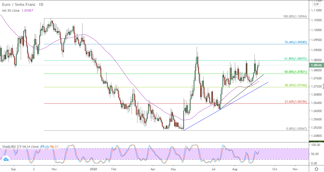Viewport: 324px width, 172px height.
Task: Select the Stoch RSI indicator label
Action: pyautogui.click(x=20, y=146)
